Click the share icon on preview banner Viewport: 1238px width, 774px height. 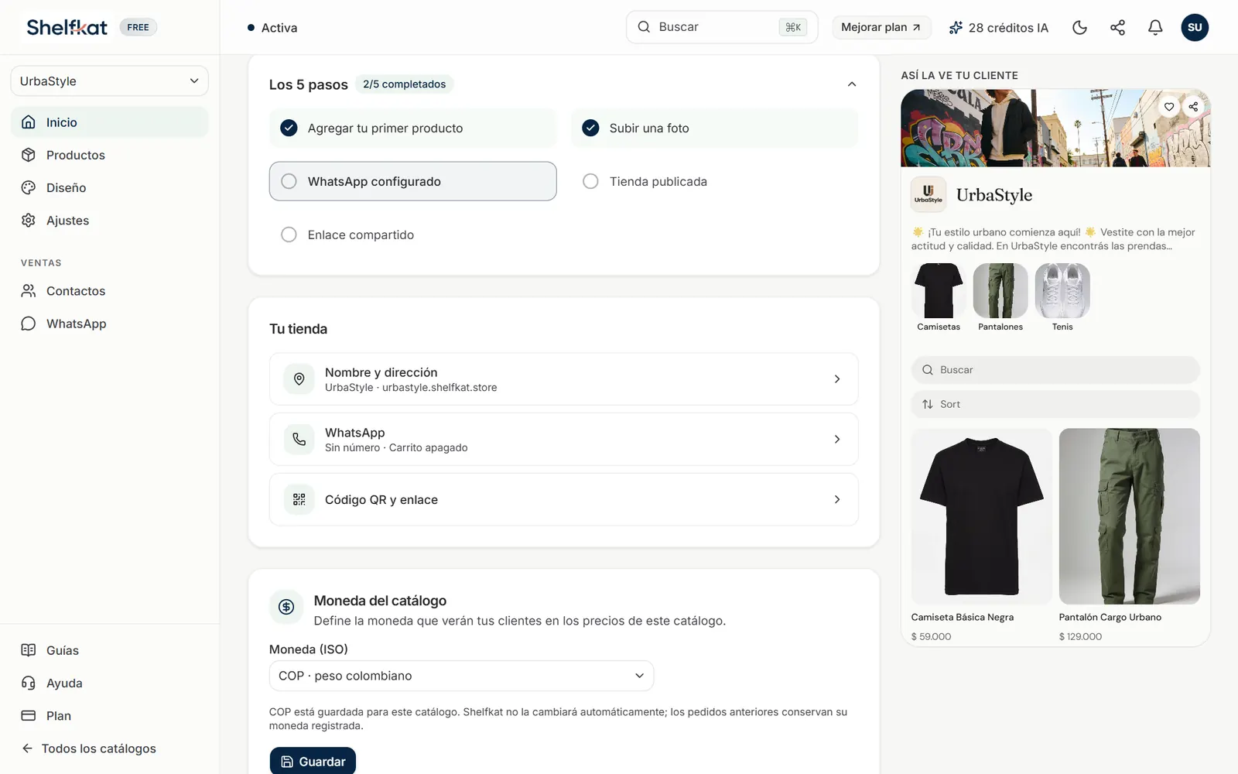coord(1194,107)
